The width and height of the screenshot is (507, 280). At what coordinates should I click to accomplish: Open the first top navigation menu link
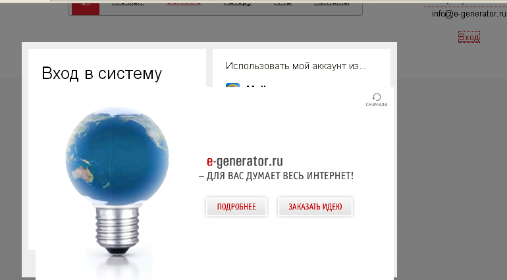click(128, 3)
